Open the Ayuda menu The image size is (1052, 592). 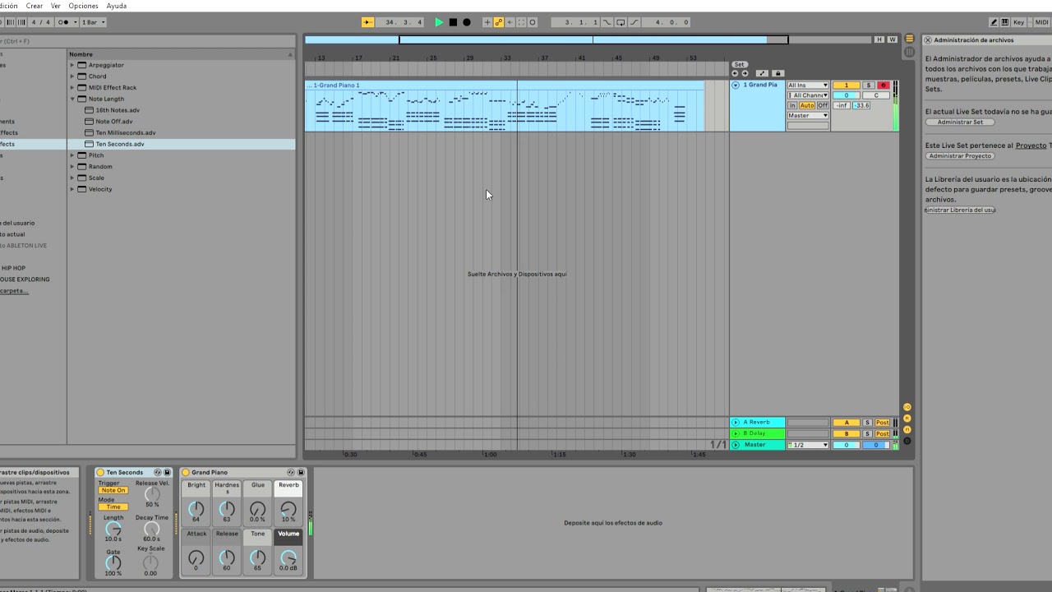coord(117,6)
